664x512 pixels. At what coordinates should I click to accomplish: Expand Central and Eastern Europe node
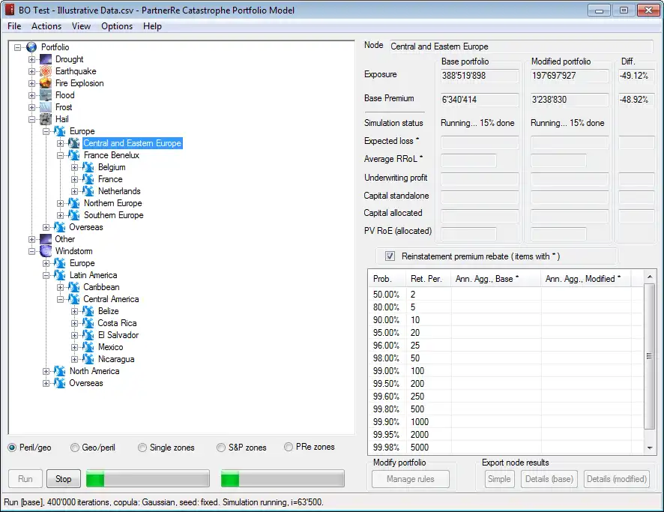[x=60, y=143]
